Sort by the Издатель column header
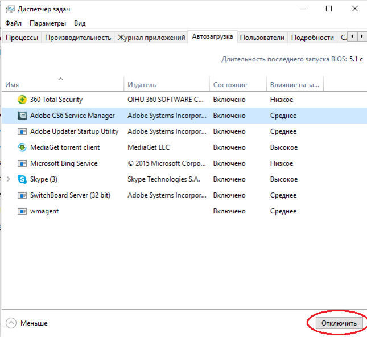 pos(166,84)
